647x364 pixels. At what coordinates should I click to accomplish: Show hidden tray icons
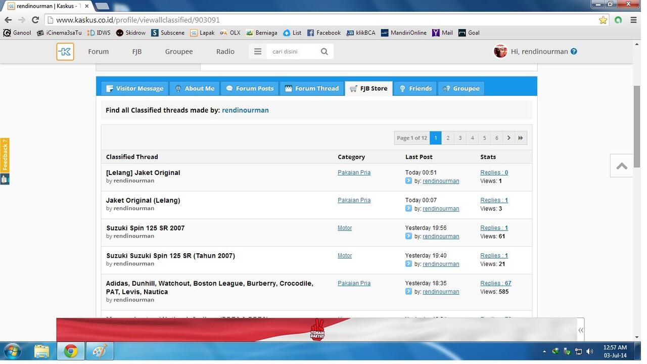click(544, 351)
